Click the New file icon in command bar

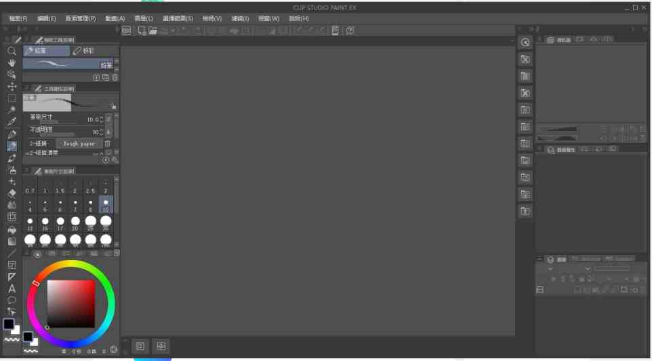coord(142,31)
